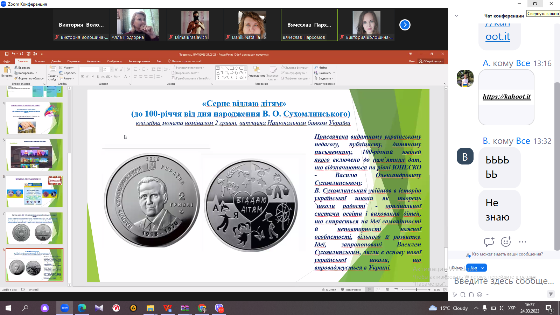Click the send message arrow in chat

(551, 294)
